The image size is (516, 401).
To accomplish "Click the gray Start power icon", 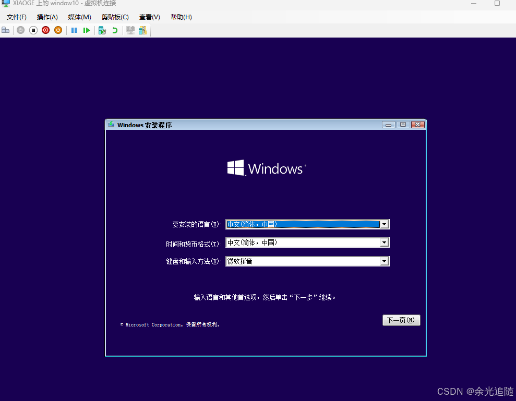I will [x=20, y=30].
